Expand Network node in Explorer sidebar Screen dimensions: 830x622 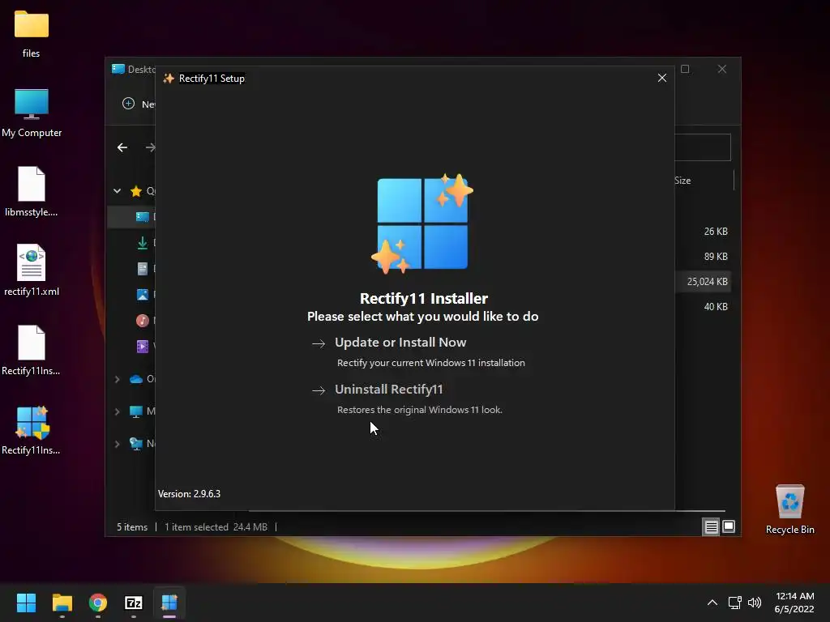[117, 444]
